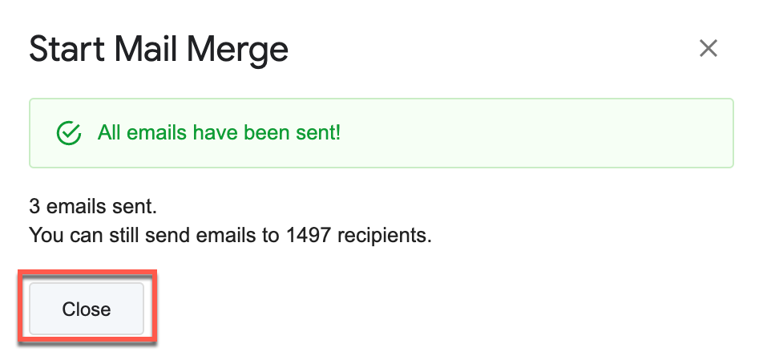Click the "3 emails sent." status text

coord(93,207)
